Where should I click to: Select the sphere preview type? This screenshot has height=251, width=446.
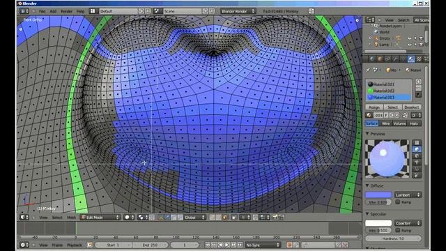[x=417, y=149]
